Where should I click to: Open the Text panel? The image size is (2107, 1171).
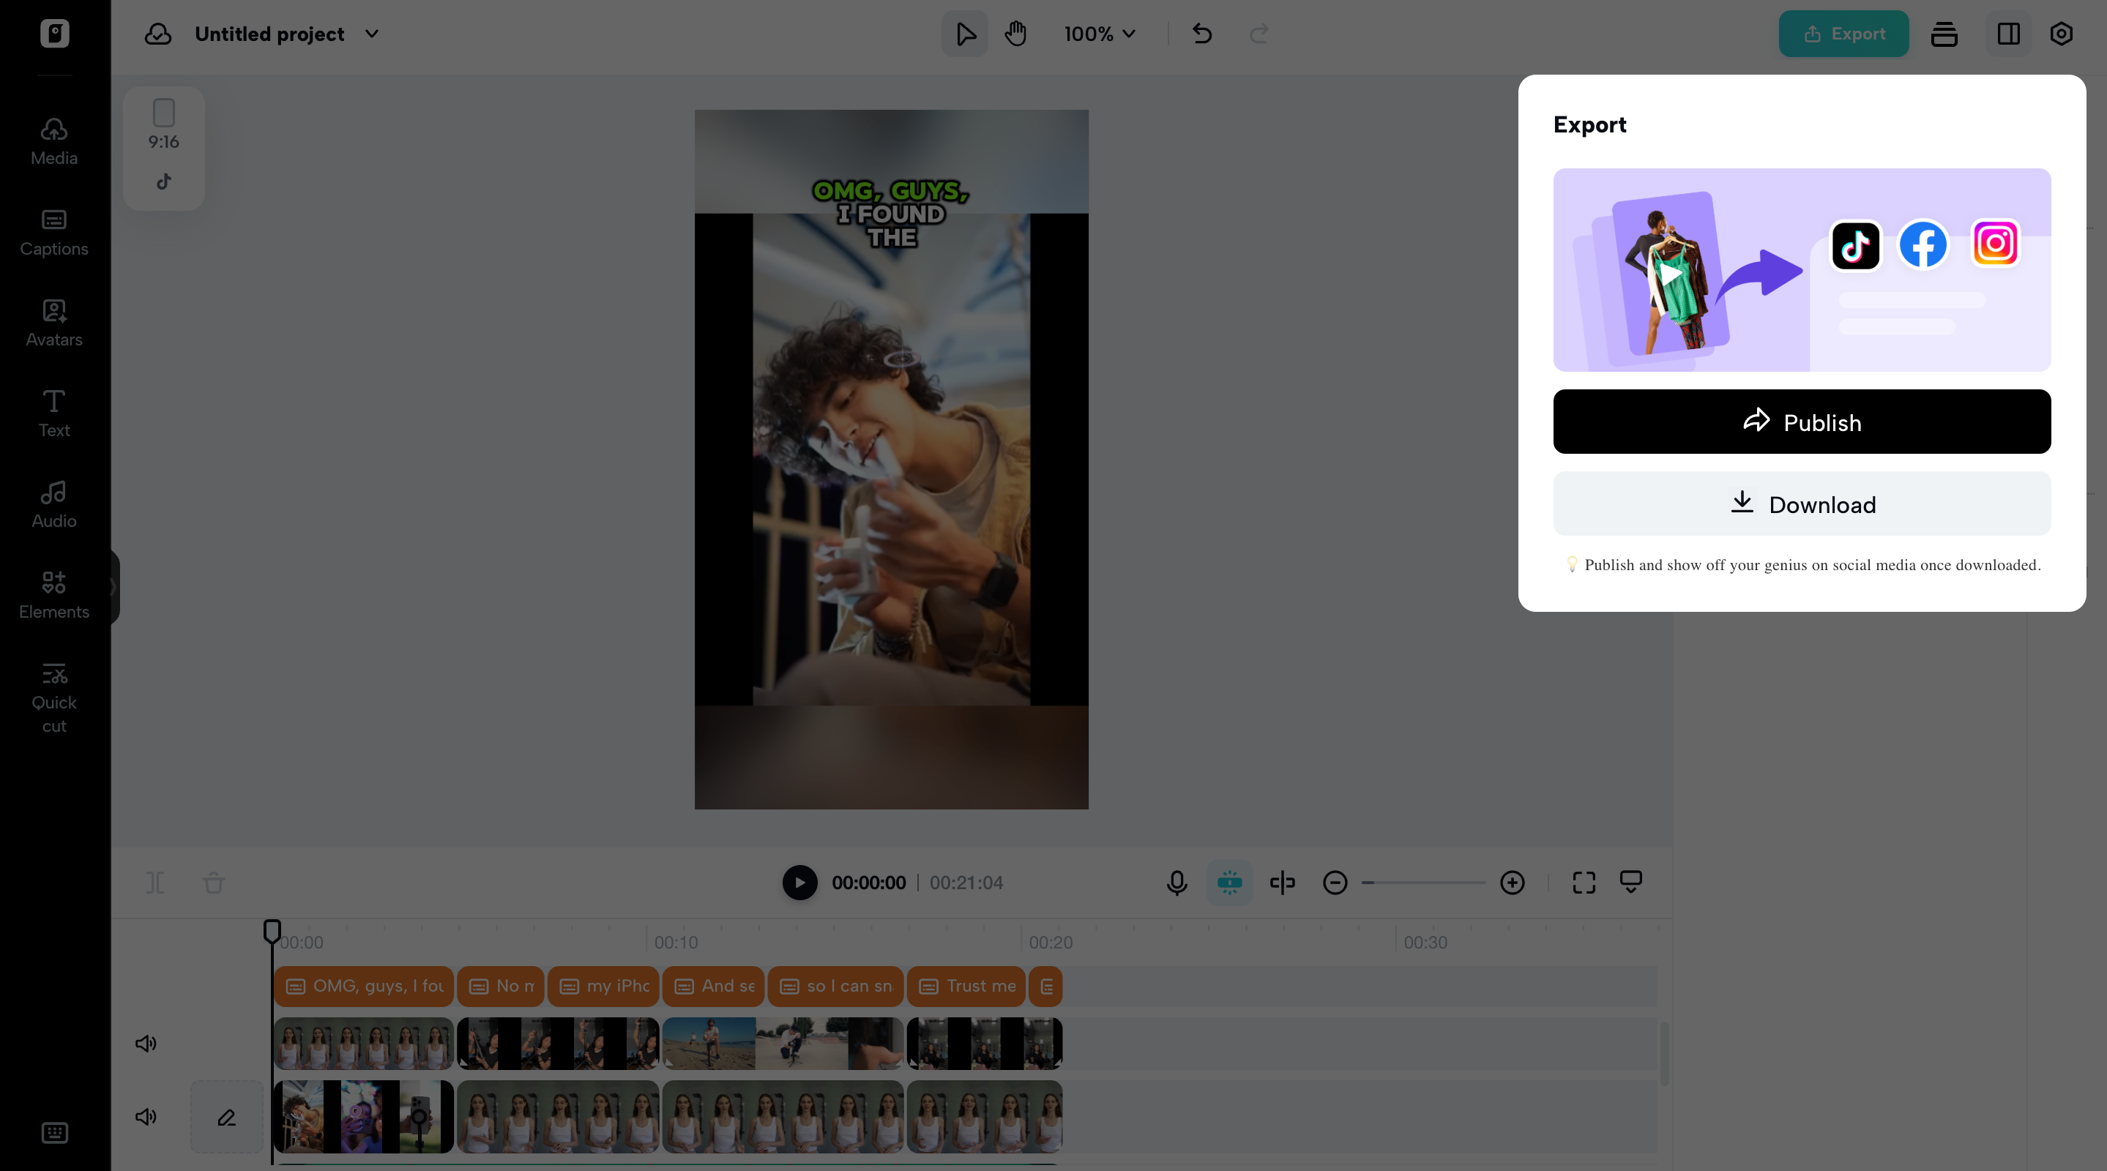54,414
